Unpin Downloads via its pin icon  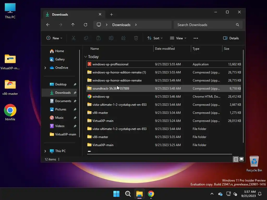75,93
